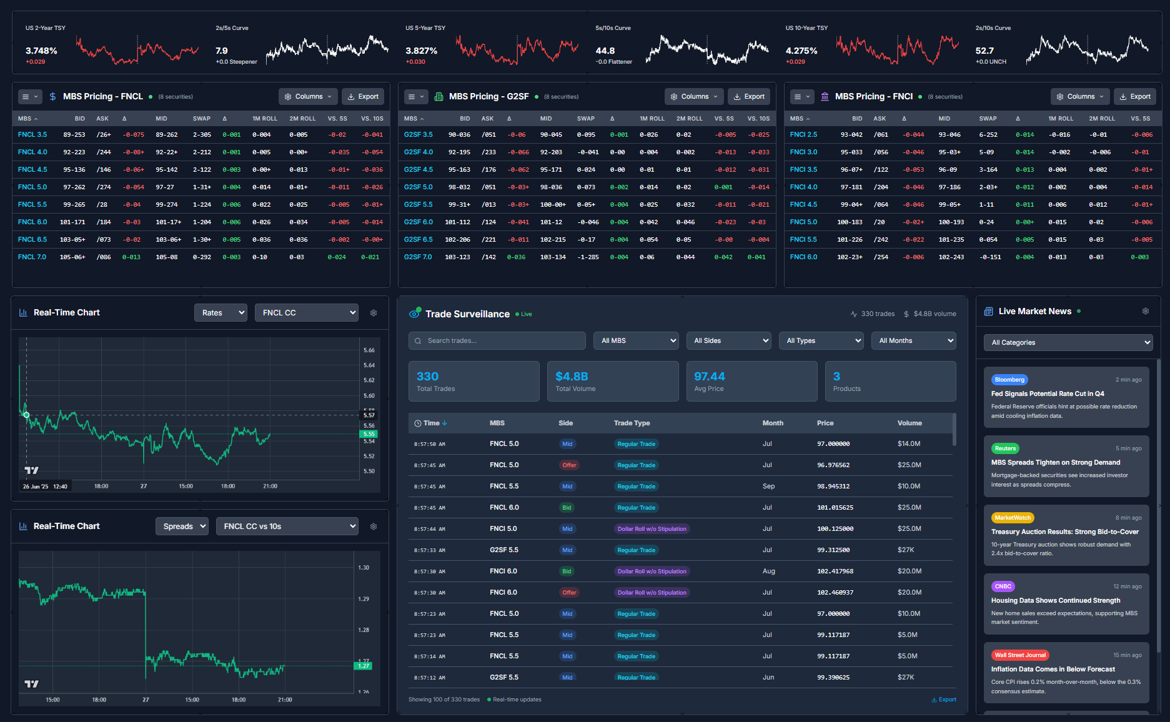Open the FNCL CC vs 10s selector
The height and width of the screenshot is (722, 1170).
pyautogui.click(x=287, y=526)
